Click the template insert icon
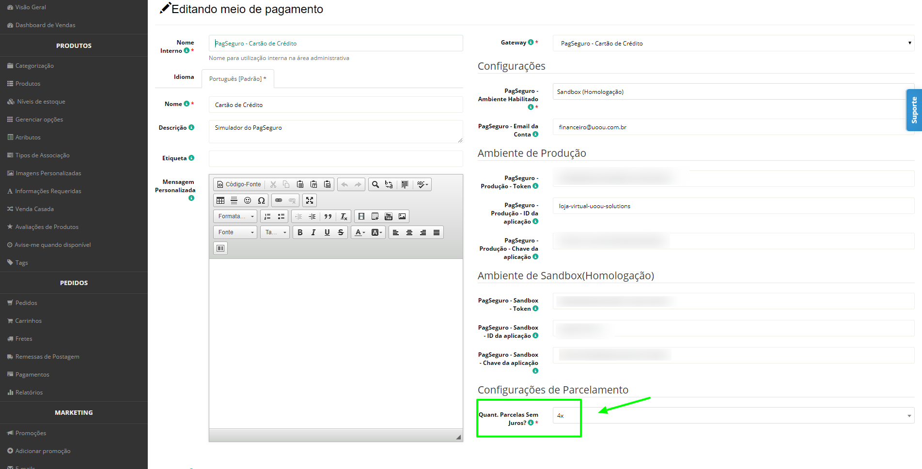Screen dimensions: 922x469 tap(375, 216)
